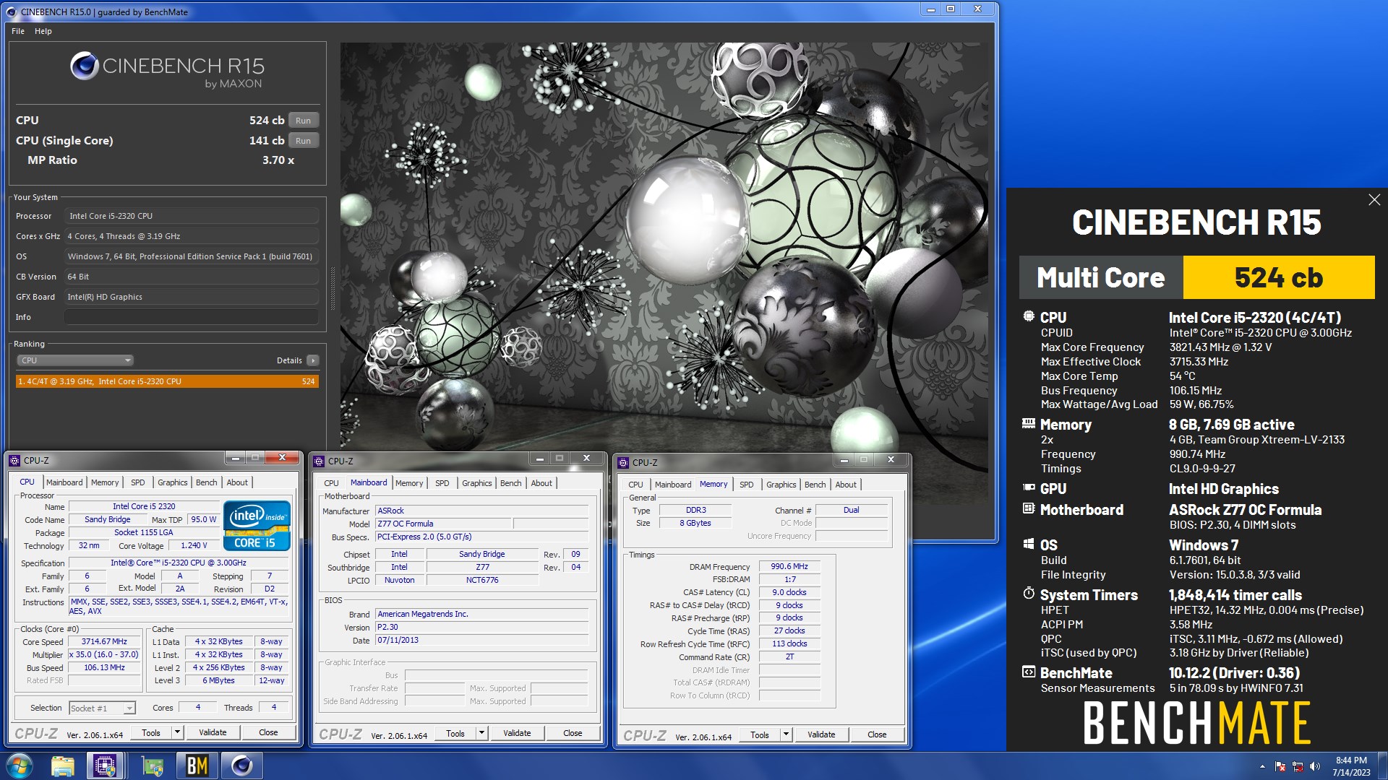Open Graphics tab in first CPU-Z window

[x=173, y=482]
